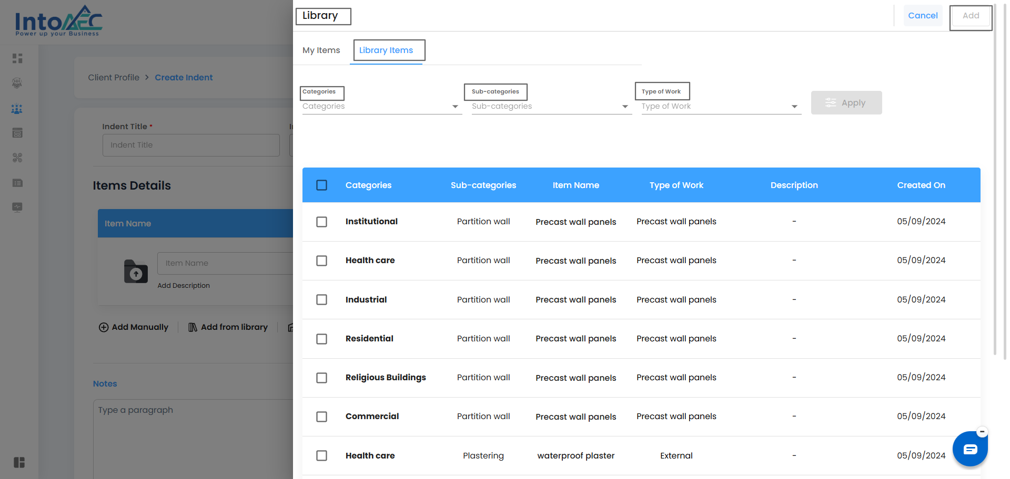The image size is (1010, 479).
Task: Focus the Item Name input in Items Details
Action: [225, 263]
